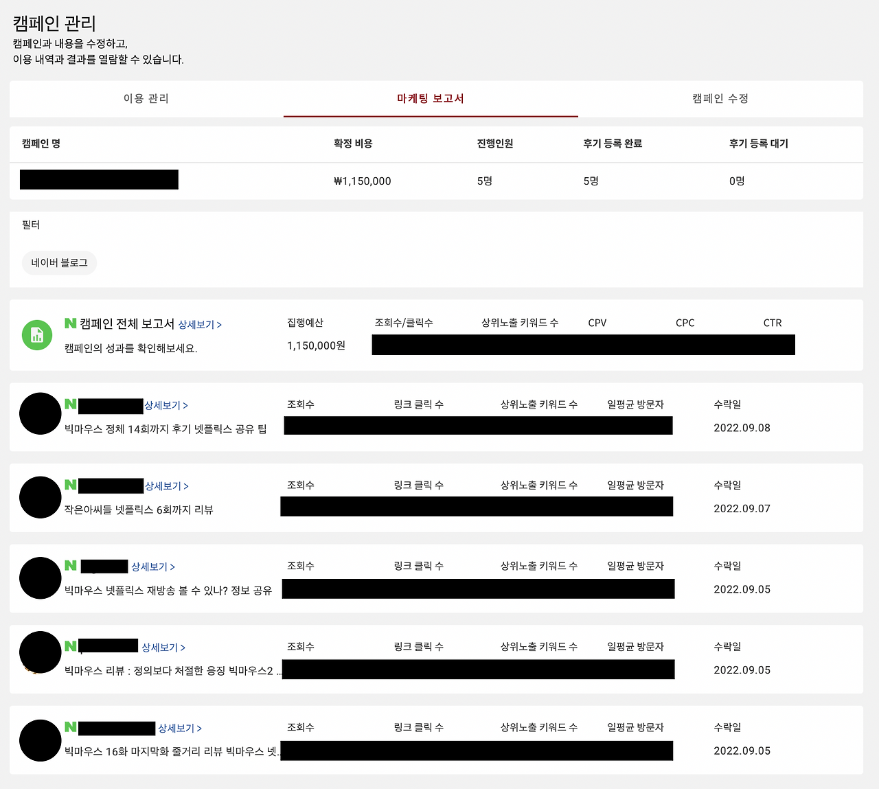Switch to the 캠페인 수정 tab

click(720, 98)
